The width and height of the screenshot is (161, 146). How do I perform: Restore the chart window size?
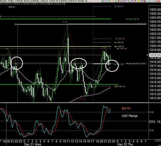coord(155,1)
